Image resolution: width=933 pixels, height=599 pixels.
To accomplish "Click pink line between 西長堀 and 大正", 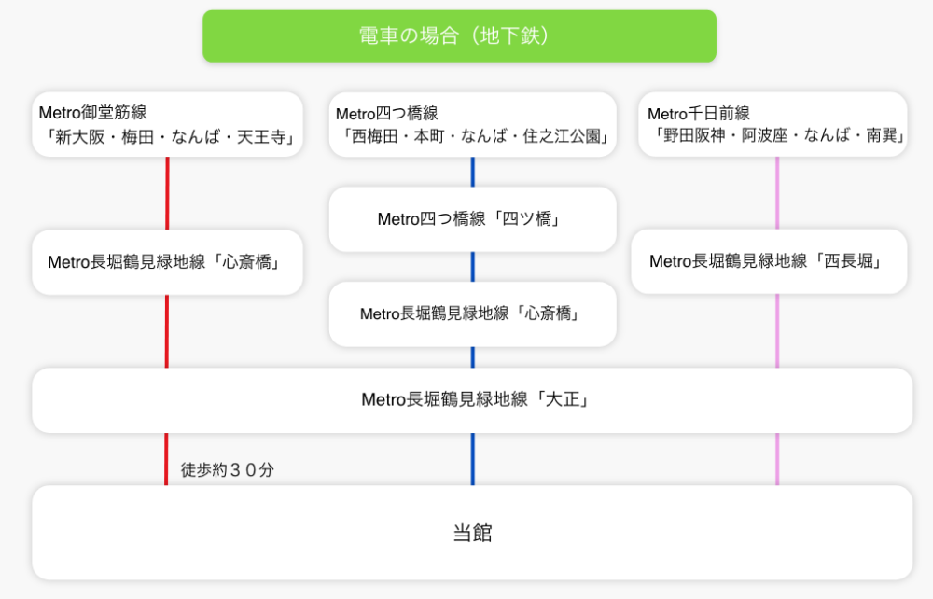I will tap(777, 330).
